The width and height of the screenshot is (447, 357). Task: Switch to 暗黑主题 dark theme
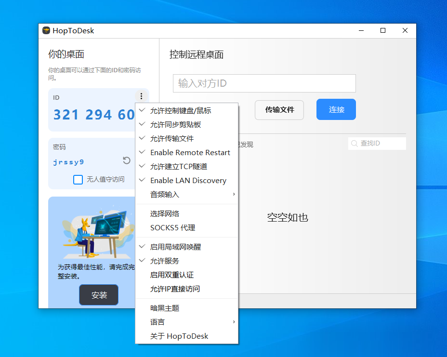[165, 308]
